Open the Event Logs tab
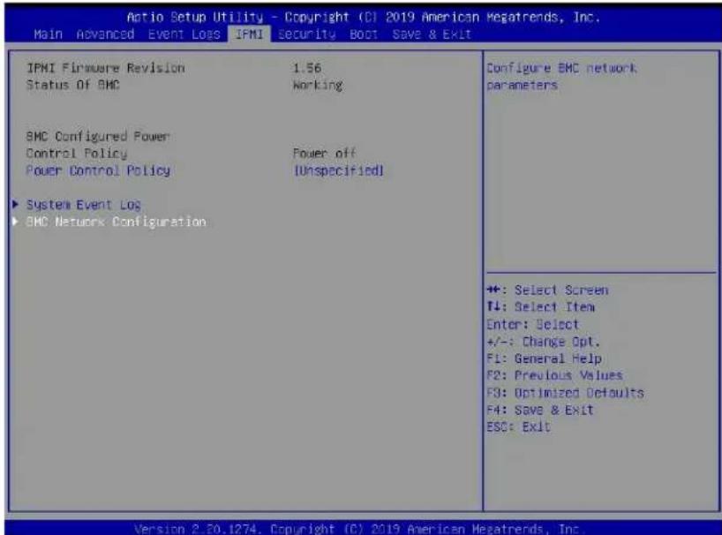This screenshot has height=535, width=722. tap(184, 34)
